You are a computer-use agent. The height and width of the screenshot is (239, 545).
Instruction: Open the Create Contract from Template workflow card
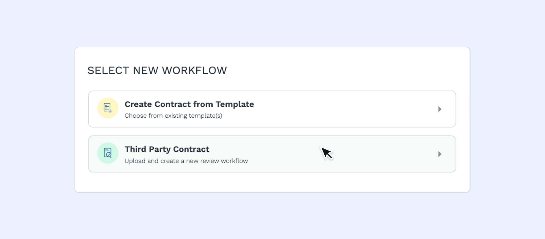point(272,109)
